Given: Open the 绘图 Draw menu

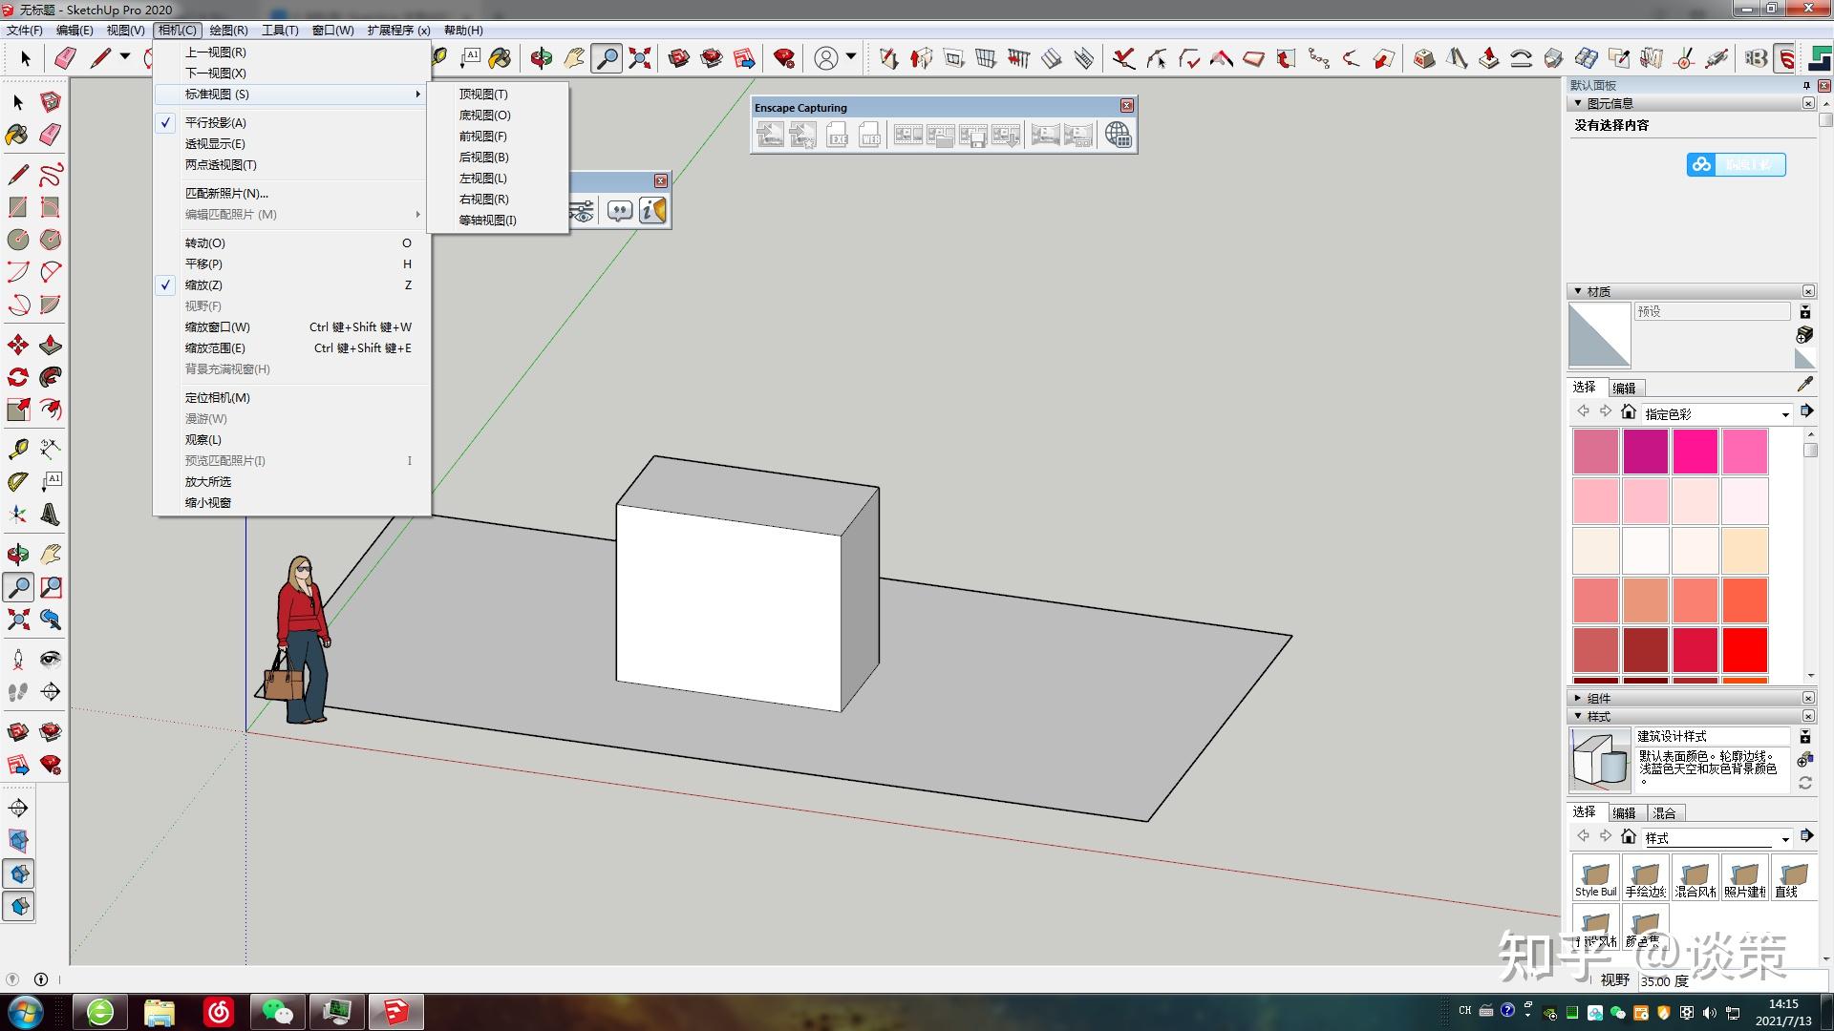Looking at the screenshot, I should coord(228,30).
